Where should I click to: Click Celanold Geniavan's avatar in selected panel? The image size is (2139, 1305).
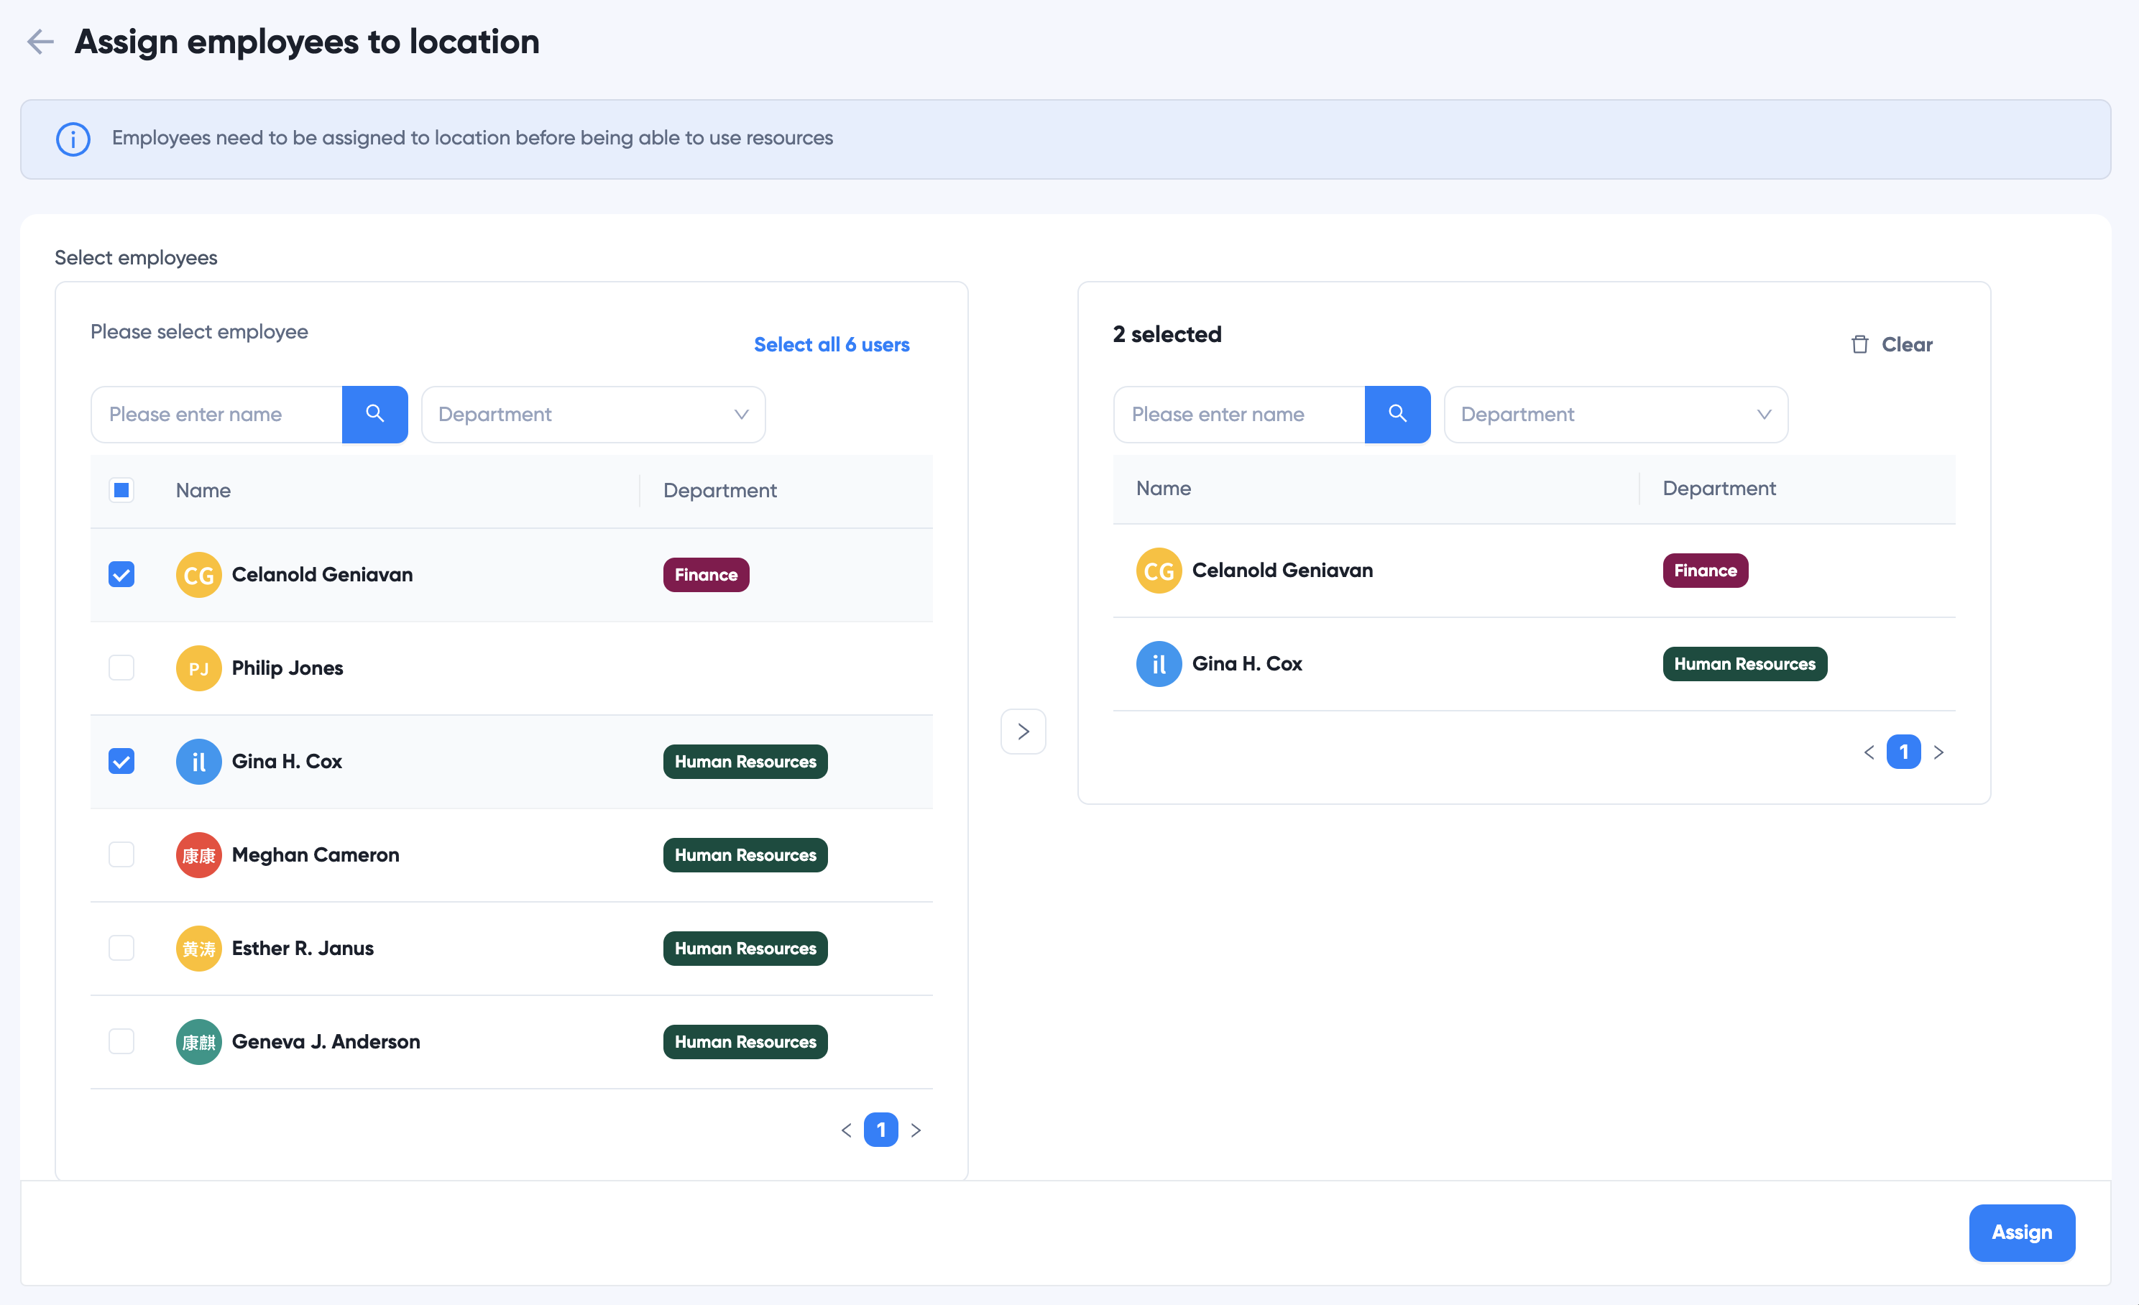(1159, 571)
